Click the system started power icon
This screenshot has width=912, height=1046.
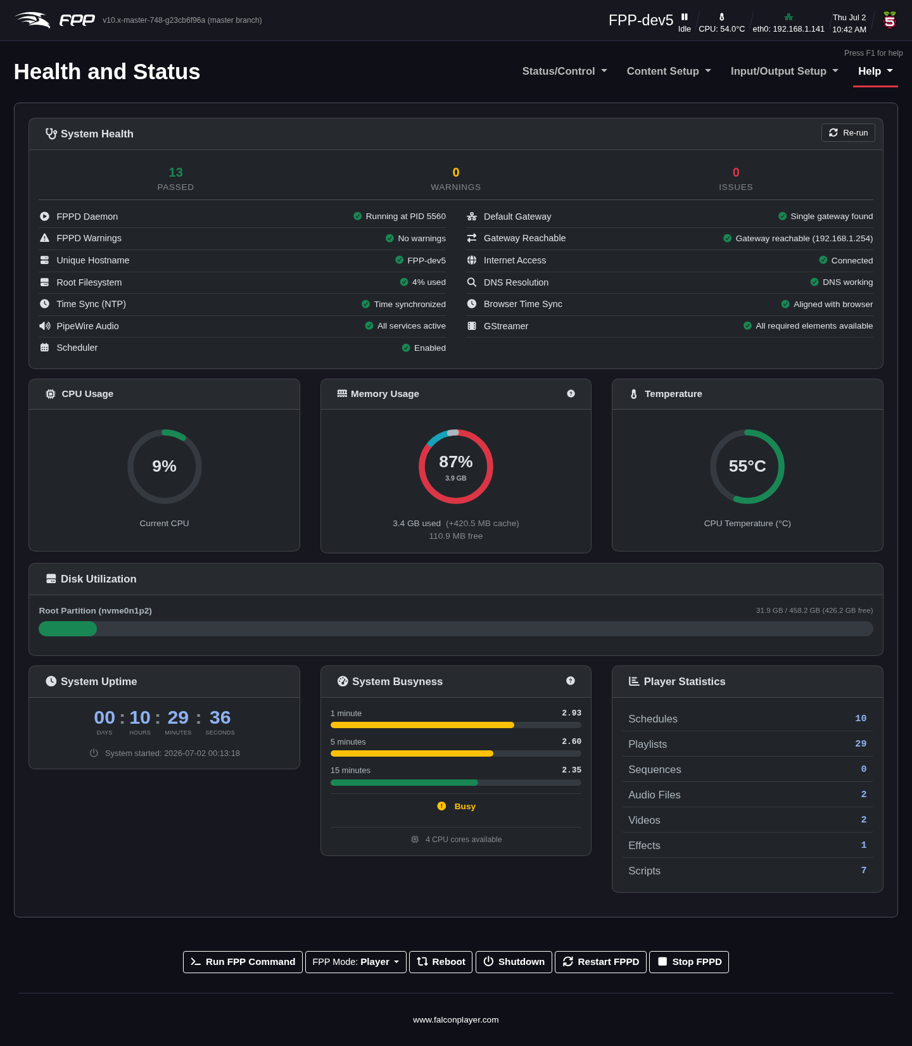[94, 753]
